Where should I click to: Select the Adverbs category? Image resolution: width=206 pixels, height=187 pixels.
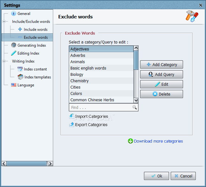101,55
